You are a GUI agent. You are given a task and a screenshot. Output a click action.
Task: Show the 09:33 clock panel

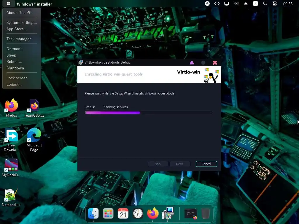tap(288, 4)
